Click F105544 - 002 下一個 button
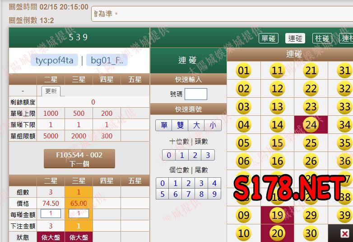This screenshot has width=353, height=242. 79,159
